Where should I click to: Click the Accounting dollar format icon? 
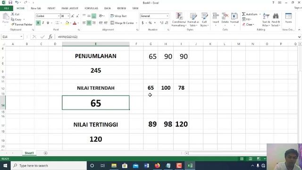(x=143, y=23)
